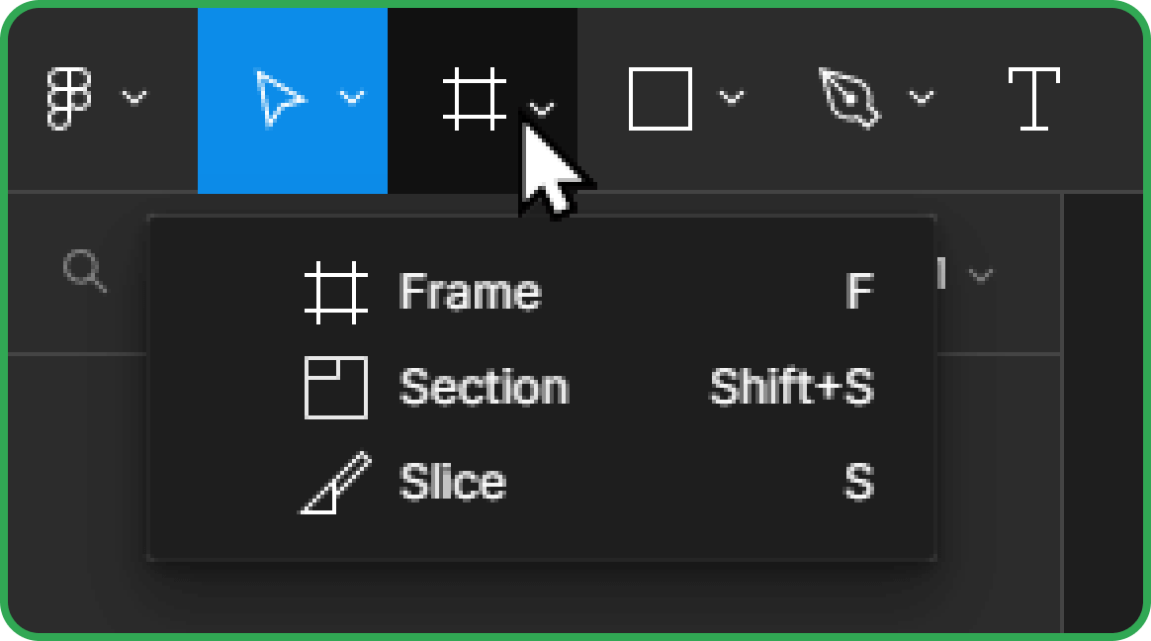
Task: Expand the Pen tools chevron
Action: 922,97
